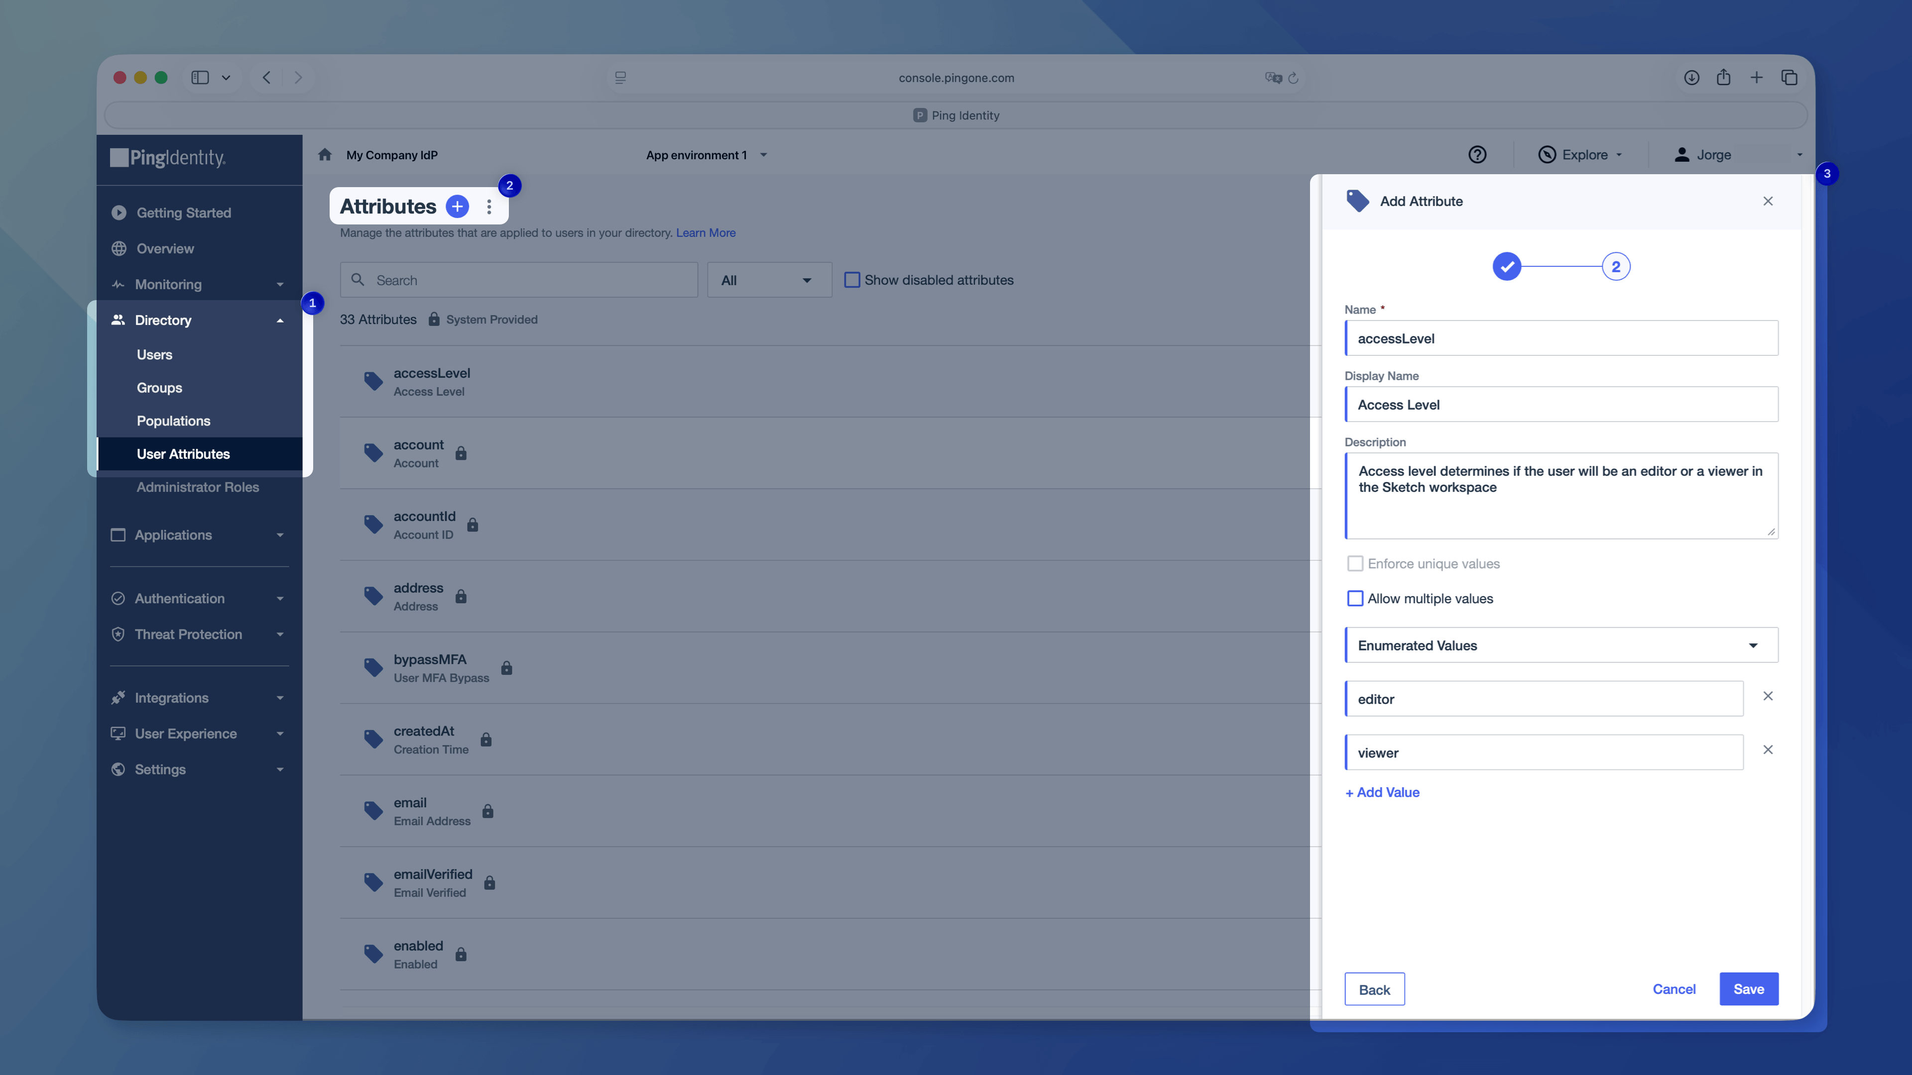This screenshot has width=1912, height=1075.
Task: Click the bypassMFA tag icon
Action: (373, 668)
